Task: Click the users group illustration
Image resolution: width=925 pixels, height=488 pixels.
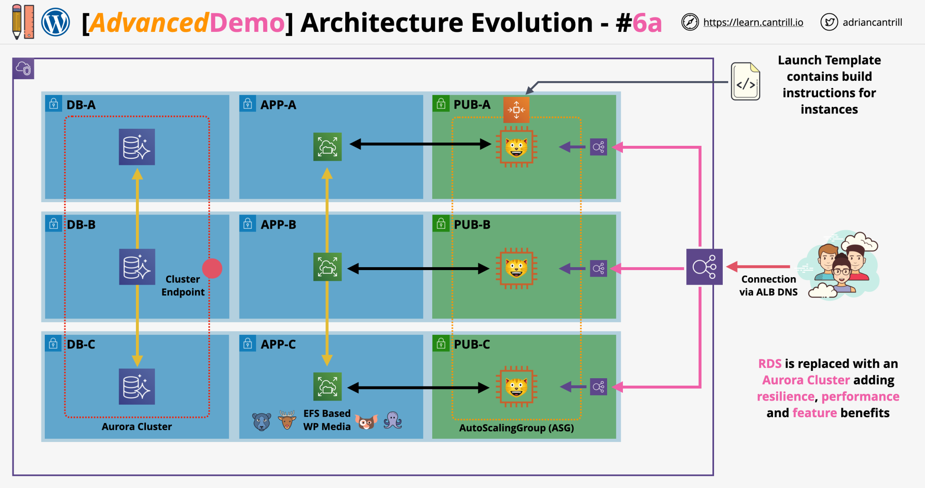Action: pos(841,265)
